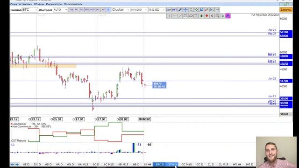This screenshot has height=168, width=299.
Task: Switch to the NG D chart tab
Action: 249,164
